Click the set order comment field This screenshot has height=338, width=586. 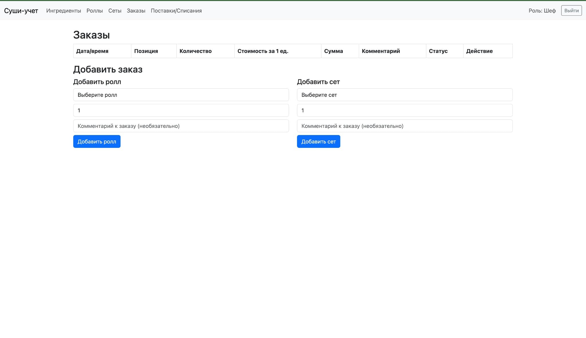pyautogui.click(x=405, y=126)
